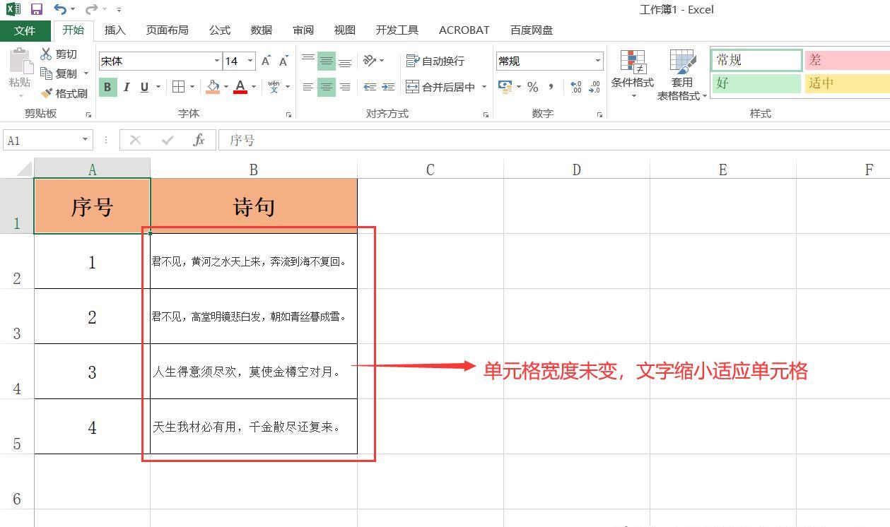890x527 pixels.
Task: Expand the fill color dropdown arrow
Action: pos(226,87)
